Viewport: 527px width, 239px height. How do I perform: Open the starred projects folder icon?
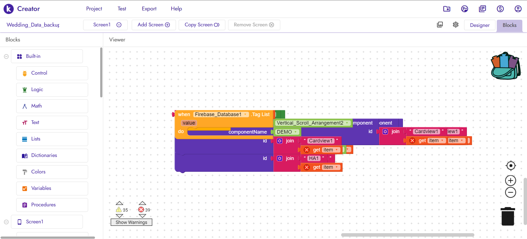[x=447, y=9]
